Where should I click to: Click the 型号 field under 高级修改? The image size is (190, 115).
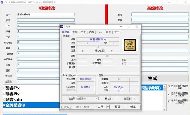pyautogui.click(x=160, y=20)
